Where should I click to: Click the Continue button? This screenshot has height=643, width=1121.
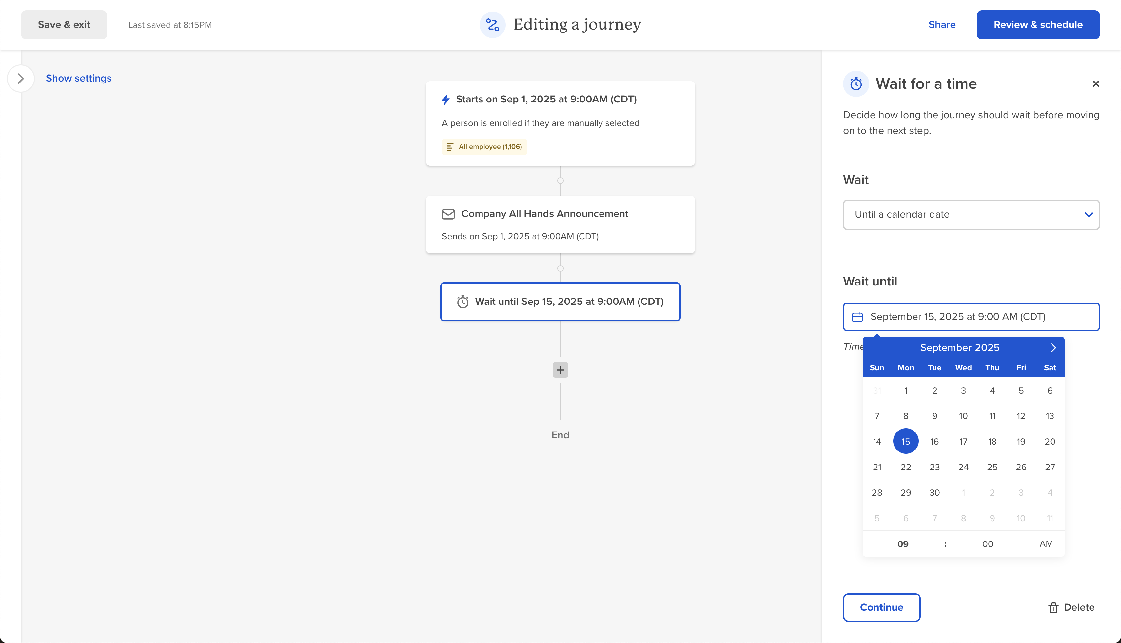(x=881, y=607)
